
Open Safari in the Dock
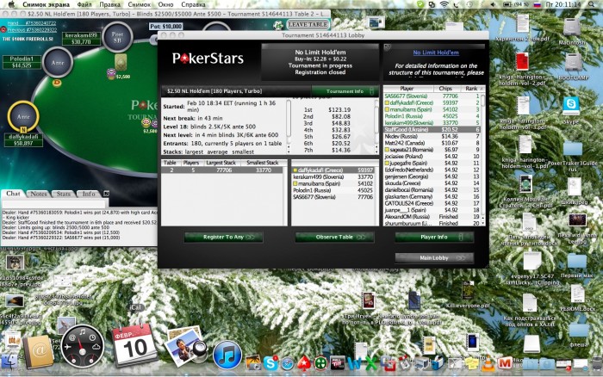tap(288, 363)
